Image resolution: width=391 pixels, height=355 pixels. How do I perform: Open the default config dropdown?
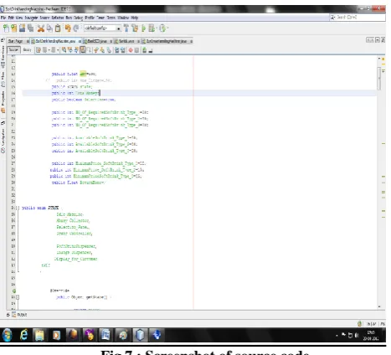[102, 28]
